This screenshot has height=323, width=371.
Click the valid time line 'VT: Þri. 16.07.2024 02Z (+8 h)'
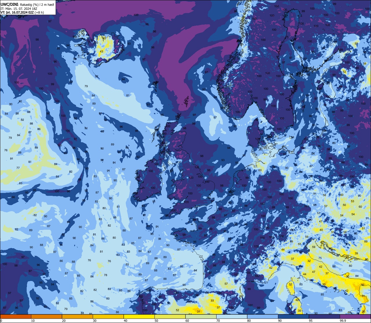22,12
